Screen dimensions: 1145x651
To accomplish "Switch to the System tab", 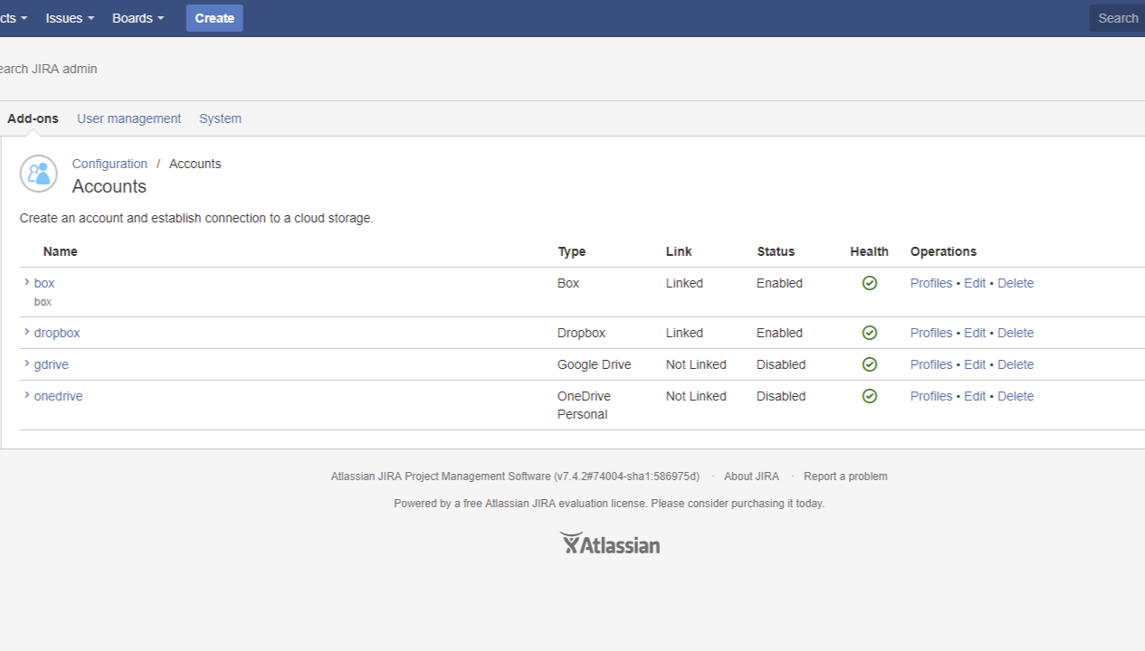I will click(220, 118).
